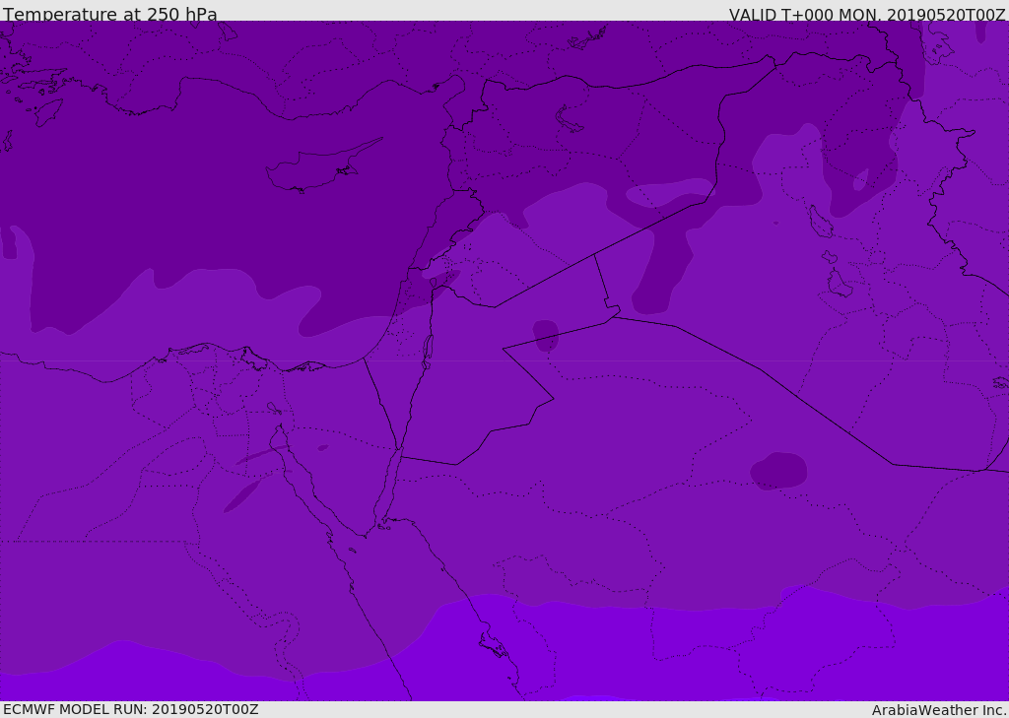Select the dark purple oval in Saudi Arabia
Image resolution: width=1009 pixels, height=718 pixels.
pyautogui.click(x=778, y=471)
